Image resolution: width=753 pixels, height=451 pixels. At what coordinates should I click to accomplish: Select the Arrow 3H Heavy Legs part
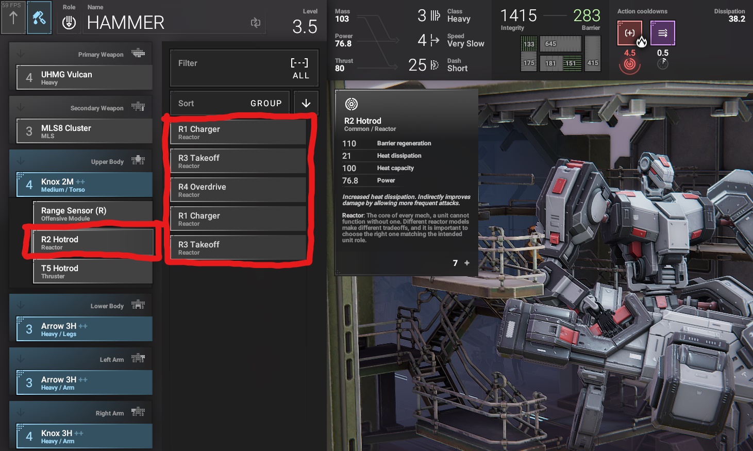pyautogui.click(x=85, y=329)
